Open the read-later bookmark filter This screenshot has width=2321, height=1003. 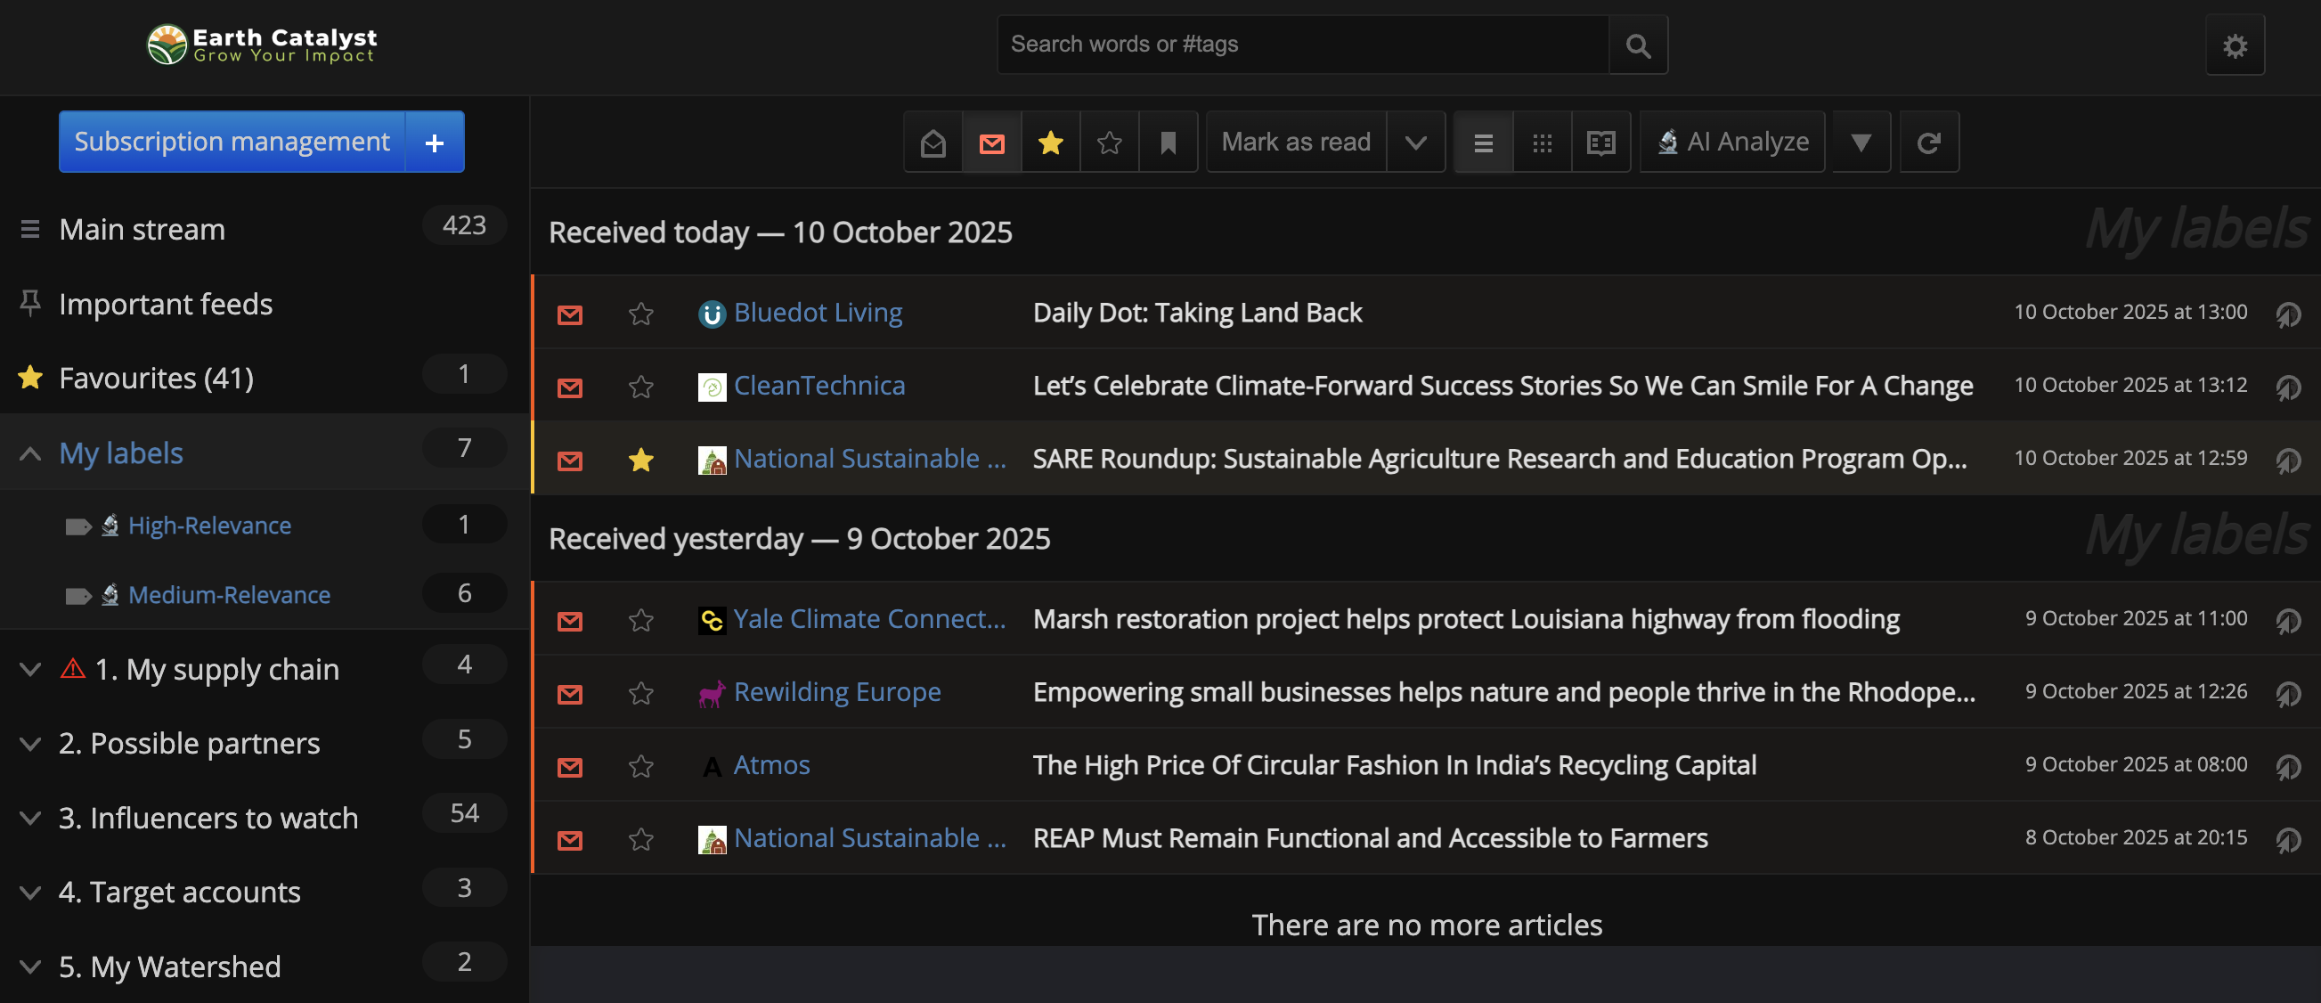tap(1168, 142)
